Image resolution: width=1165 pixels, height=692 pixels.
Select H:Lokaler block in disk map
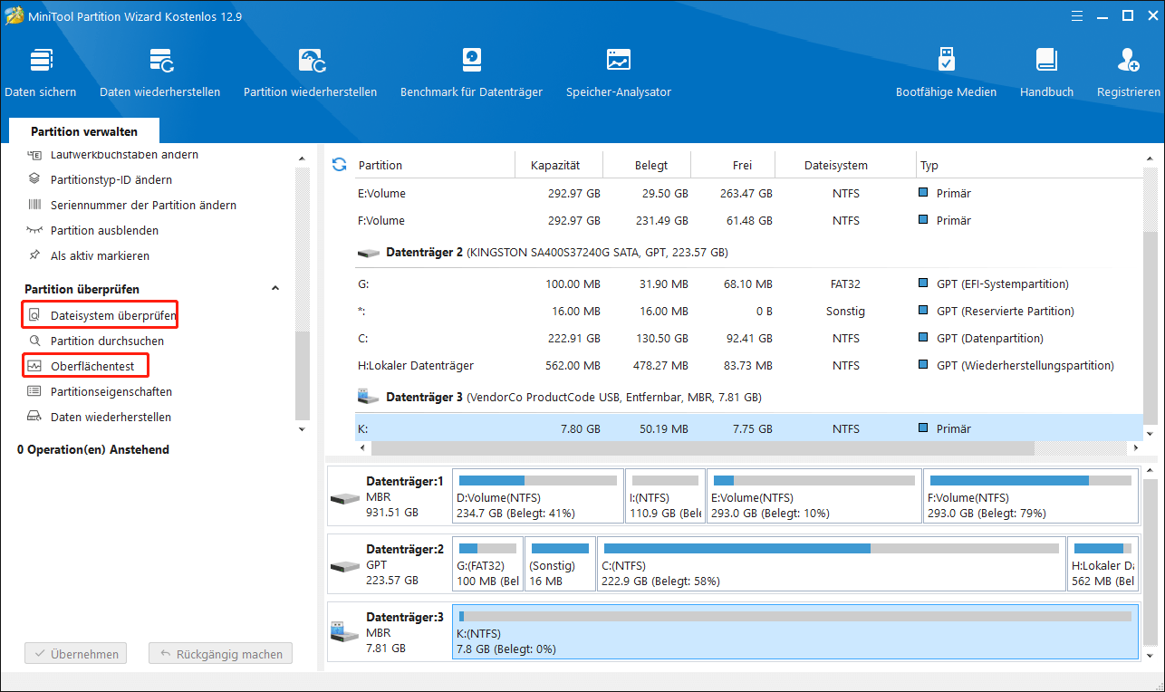tap(1102, 563)
